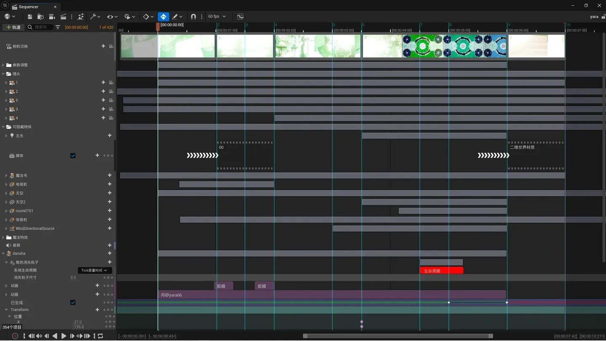Select the WindDirectionalSource track
This screenshot has height=341, width=606.
[x=35, y=229]
